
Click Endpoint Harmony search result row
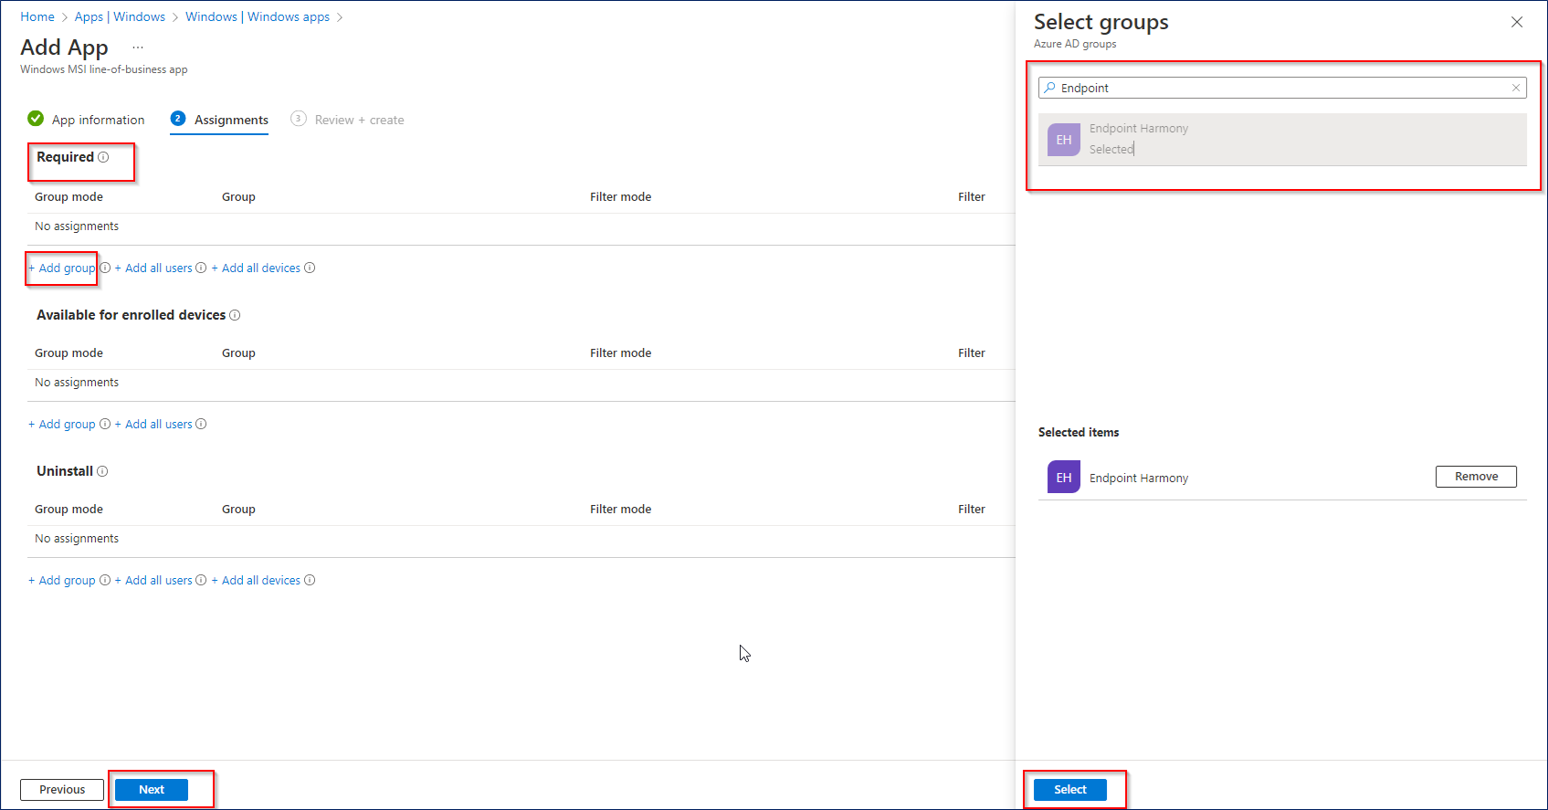pyautogui.click(x=1282, y=140)
